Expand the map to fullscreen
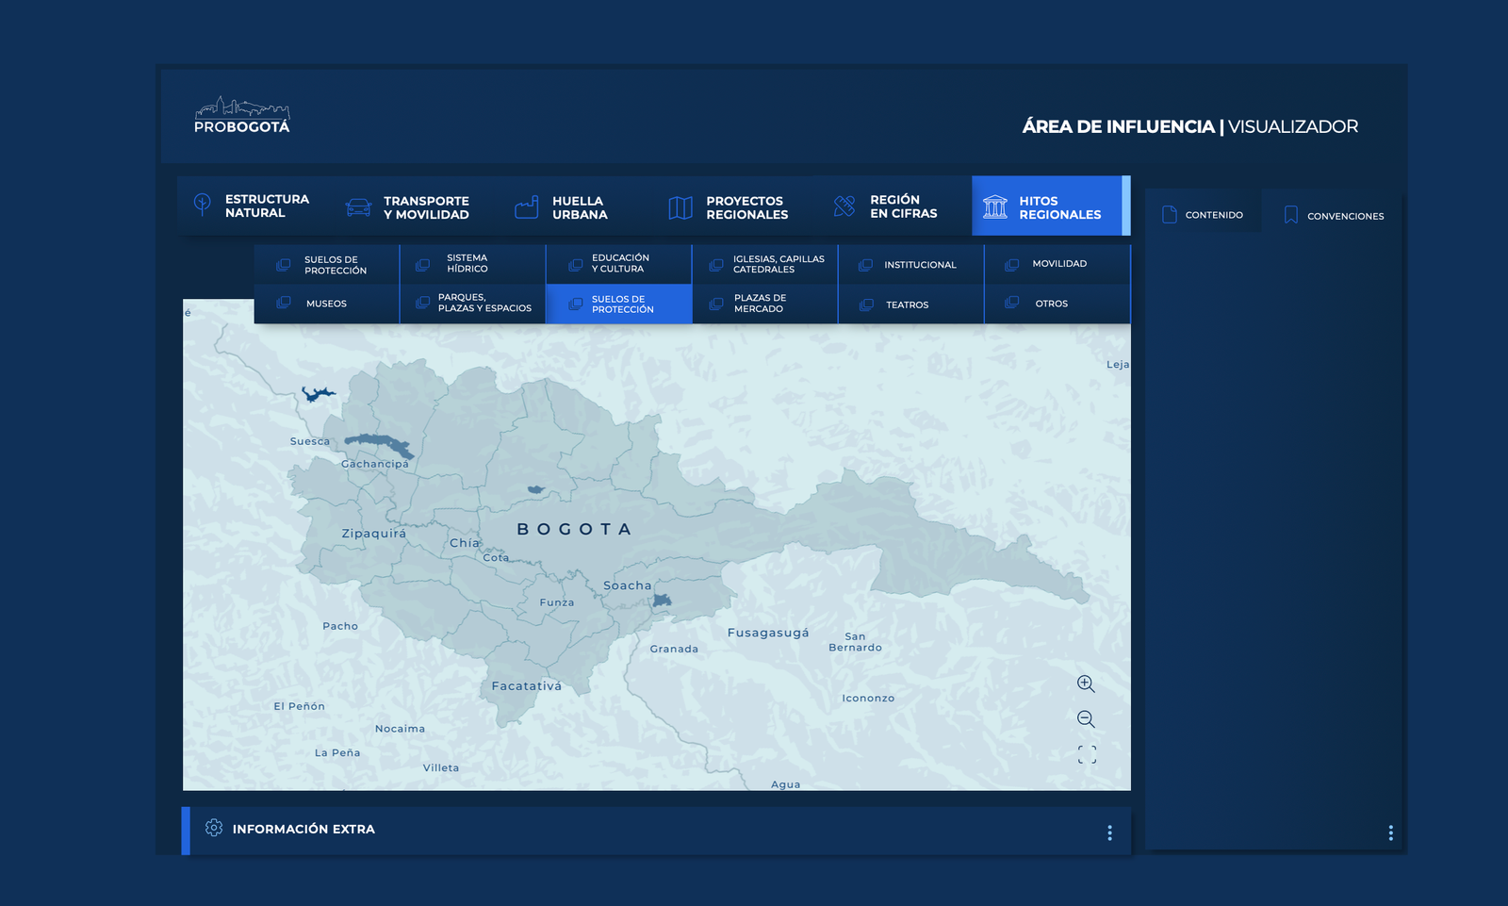Image resolution: width=1508 pixels, height=906 pixels. 1087,754
